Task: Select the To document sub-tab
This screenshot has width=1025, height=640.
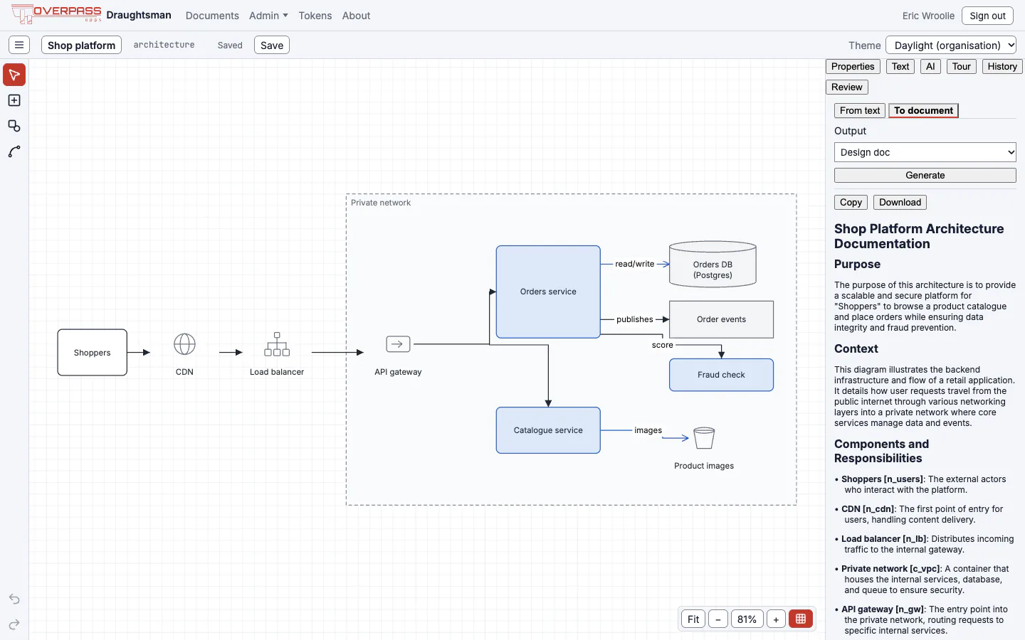Action: pos(923,111)
